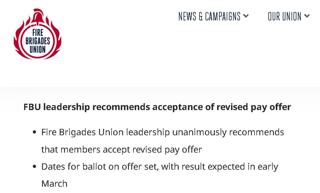The width and height of the screenshot is (320, 193).
Task: Click the headline about revised pay offer
Action: pos(157,107)
